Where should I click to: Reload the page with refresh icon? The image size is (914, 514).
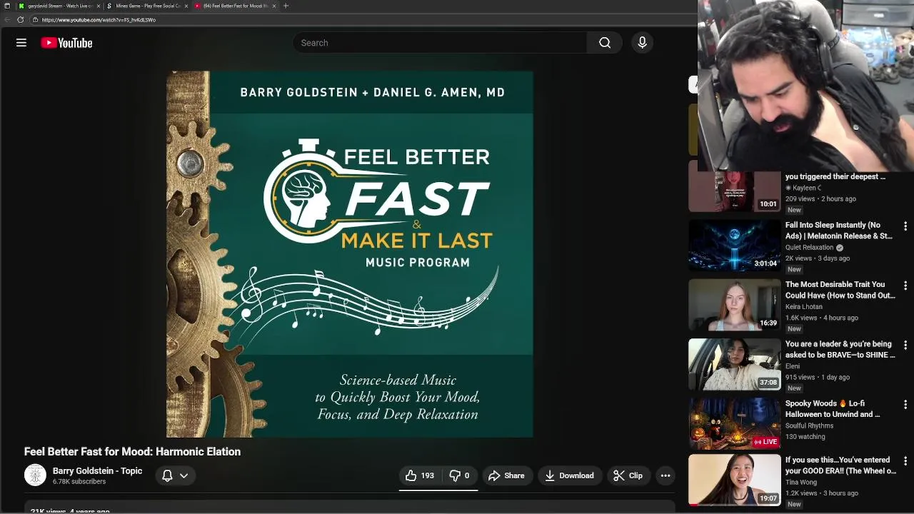tap(21, 20)
